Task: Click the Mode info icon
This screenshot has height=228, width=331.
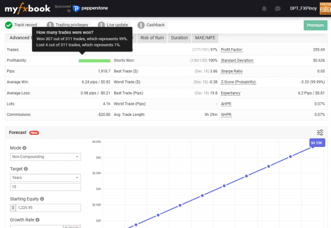Action: [x=24, y=148]
